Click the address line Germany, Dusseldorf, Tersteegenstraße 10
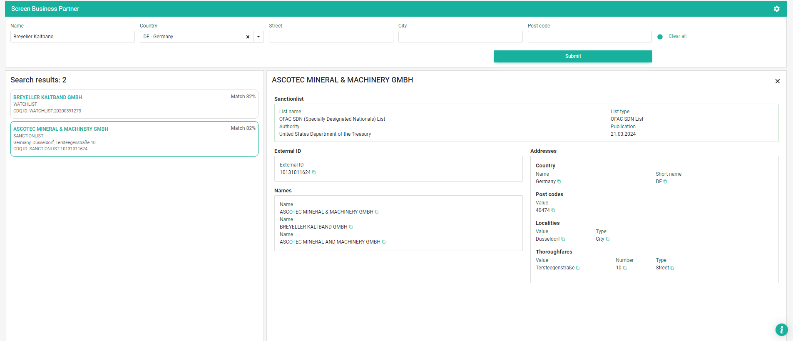The height and width of the screenshot is (341, 793). 55,142
